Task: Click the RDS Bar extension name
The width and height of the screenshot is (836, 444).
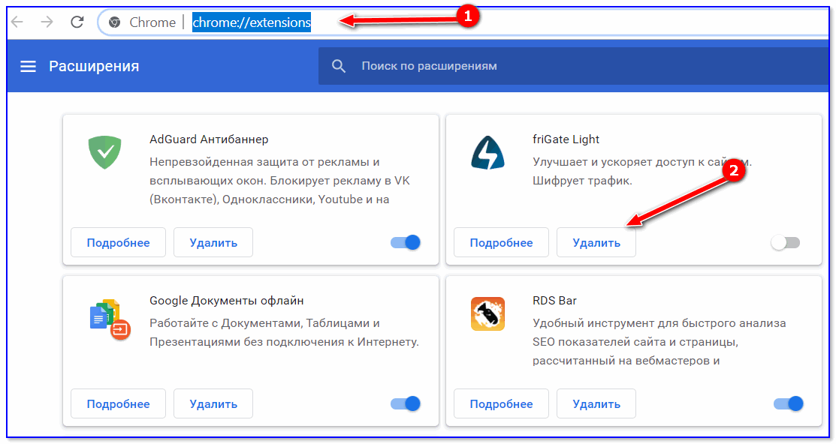Action: coord(554,301)
